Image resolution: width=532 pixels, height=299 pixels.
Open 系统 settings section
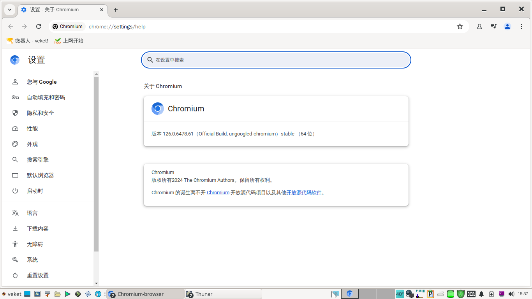48,260
